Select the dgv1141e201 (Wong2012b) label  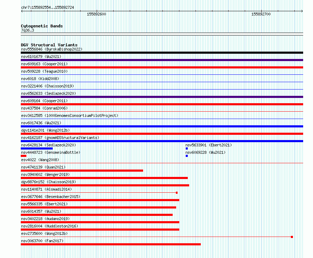(x=45, y=130)
